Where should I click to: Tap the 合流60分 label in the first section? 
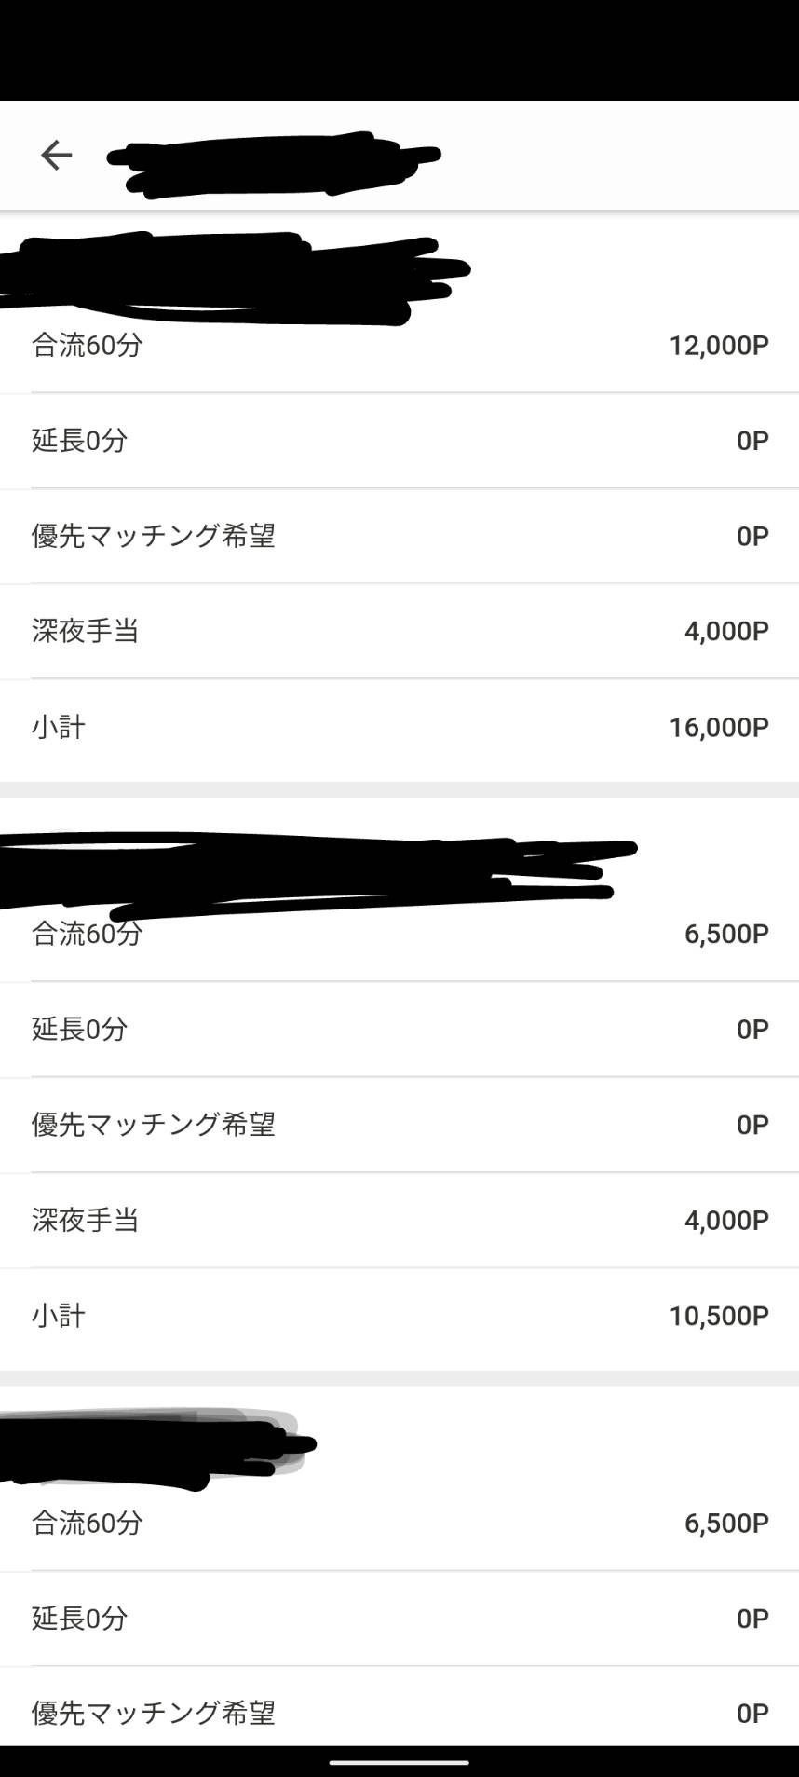pyautogui.click(x=88, y=346)
